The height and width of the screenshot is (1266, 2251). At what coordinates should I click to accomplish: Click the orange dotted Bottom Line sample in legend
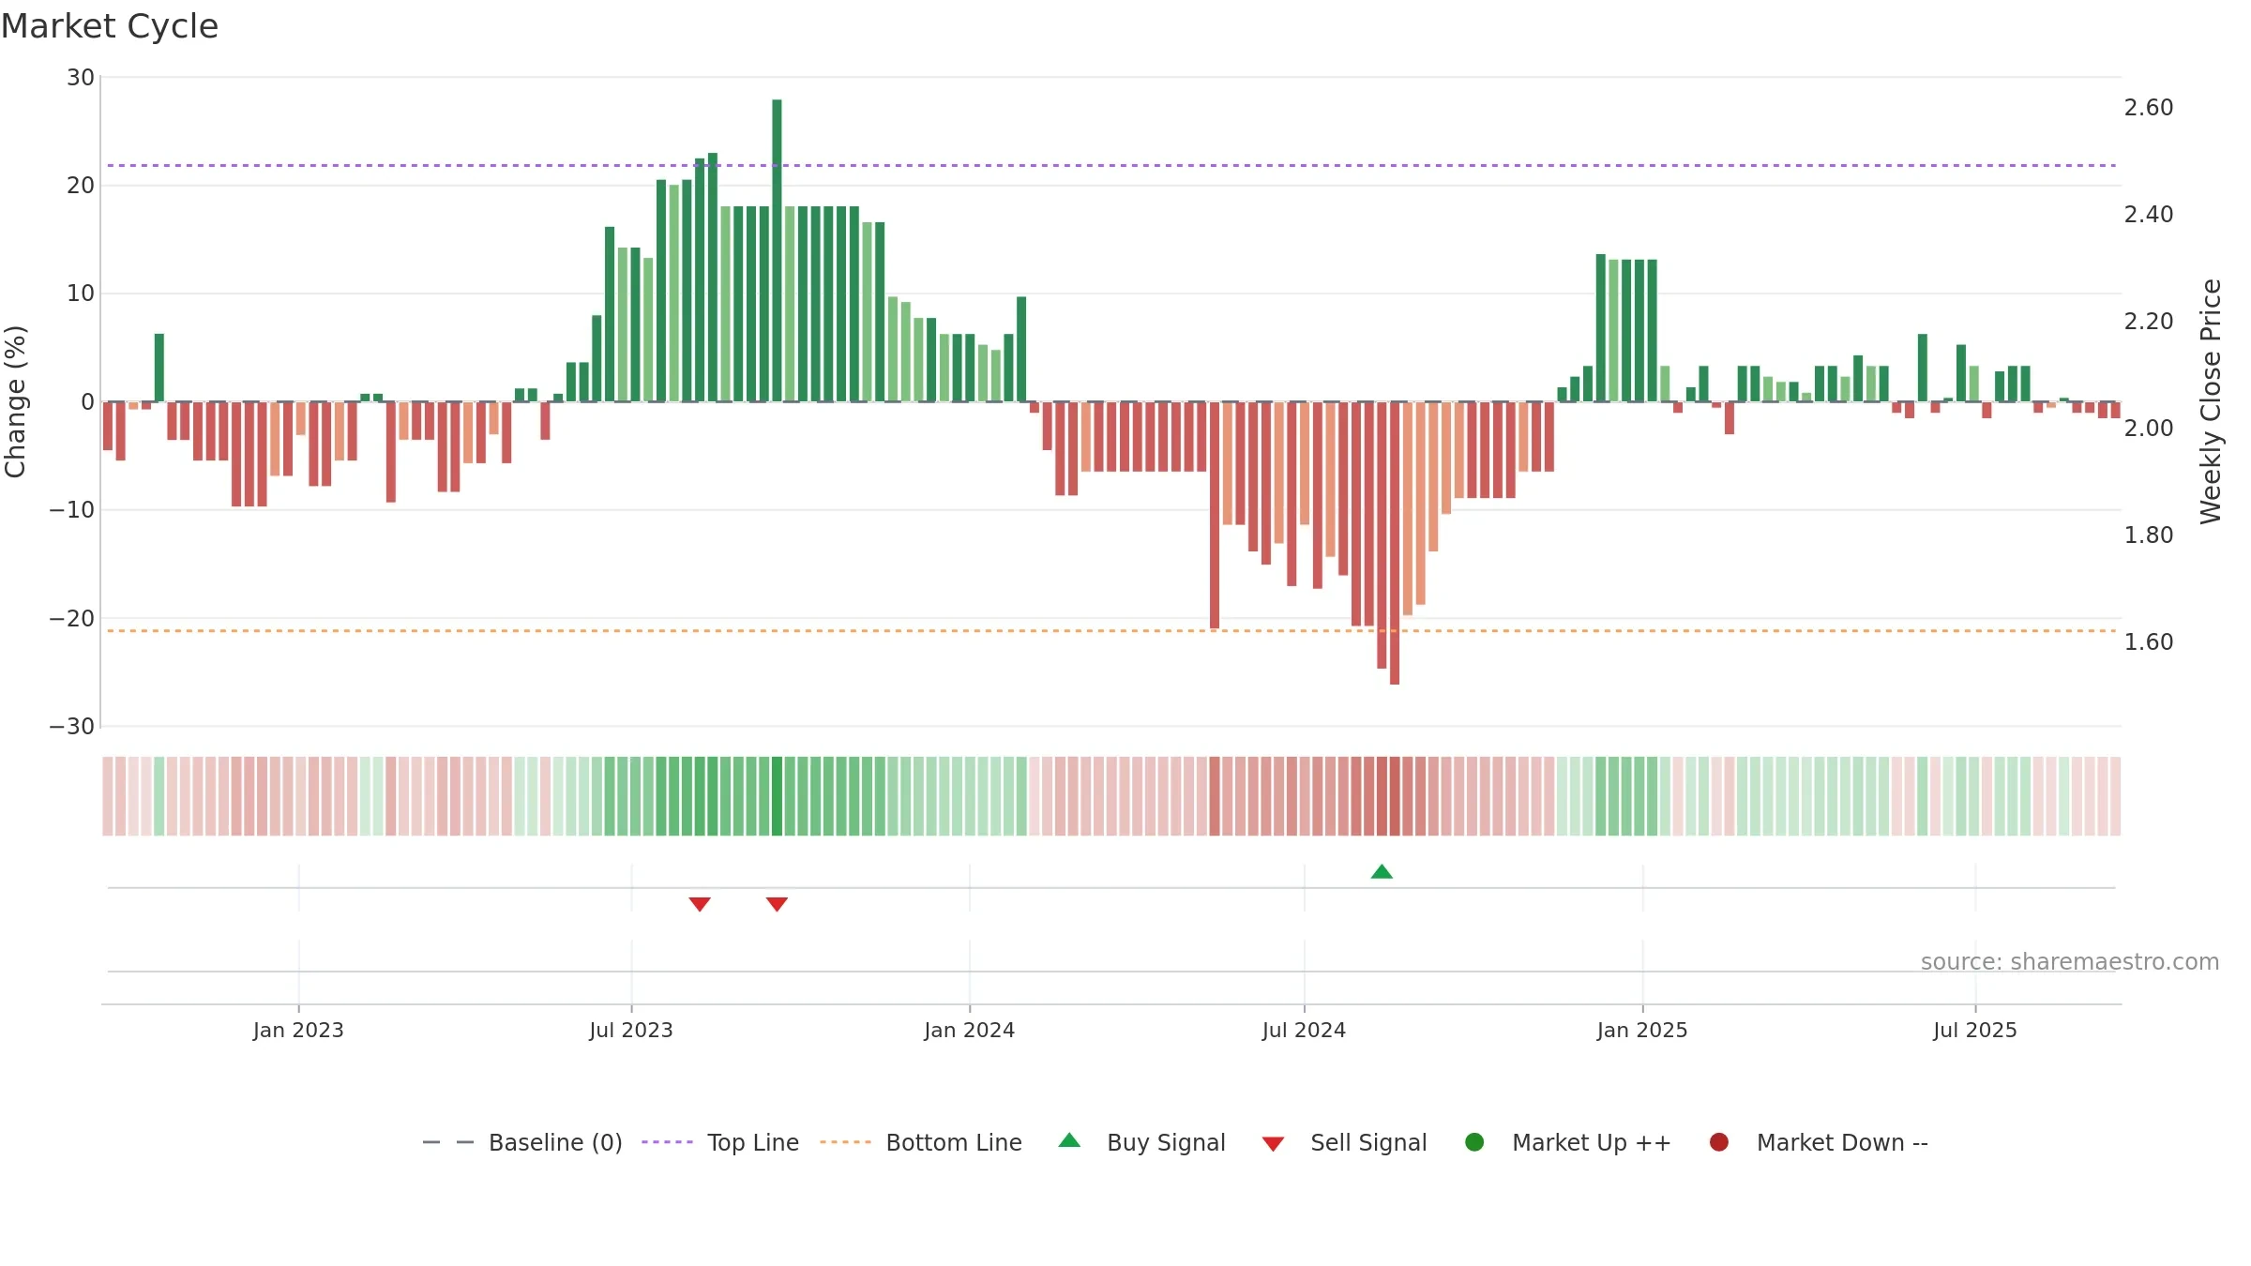pos(845,1142)
